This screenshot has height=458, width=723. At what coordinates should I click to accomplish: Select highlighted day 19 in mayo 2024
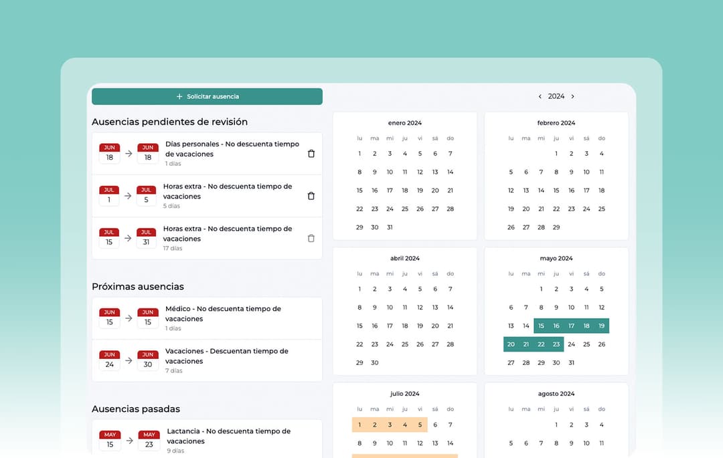click(602, 326)
